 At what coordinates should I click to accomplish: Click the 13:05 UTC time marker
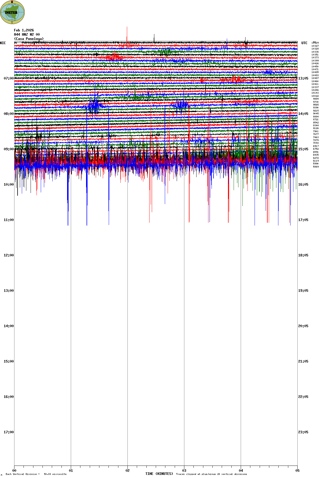click(x=303, y=78)
